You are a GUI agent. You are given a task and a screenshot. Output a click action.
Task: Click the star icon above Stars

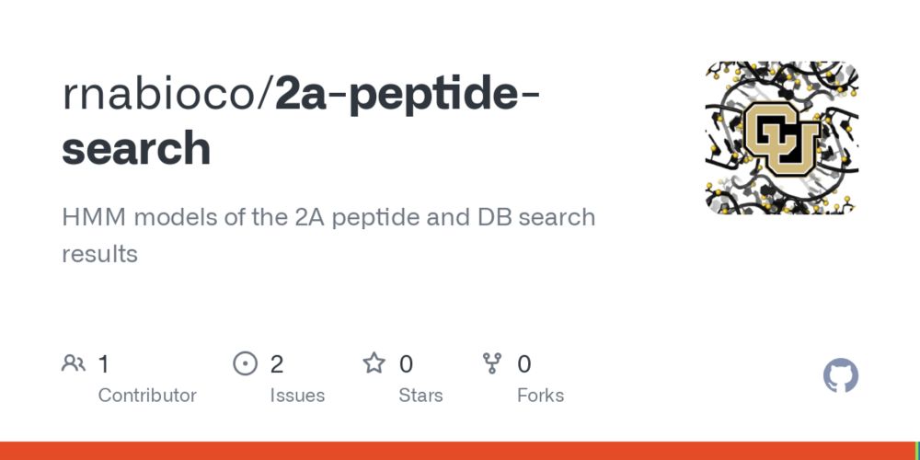374,363
